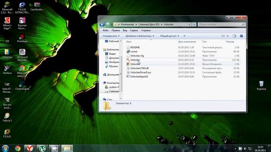Screen dimensions: 271x152
Task: Show more toolbar commands chevron
Action: [x=185, y=36]
